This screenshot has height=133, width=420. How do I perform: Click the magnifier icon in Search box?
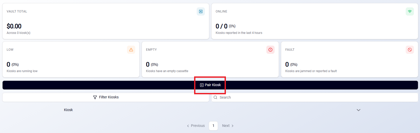tap(215, 97)
